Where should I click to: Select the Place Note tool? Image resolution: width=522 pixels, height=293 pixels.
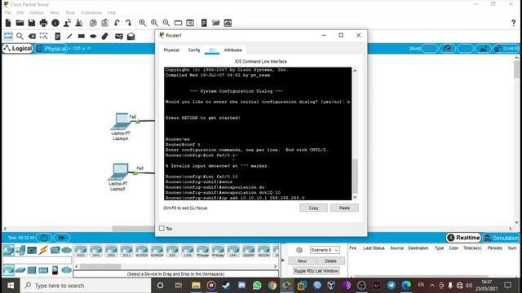point(58,36)
